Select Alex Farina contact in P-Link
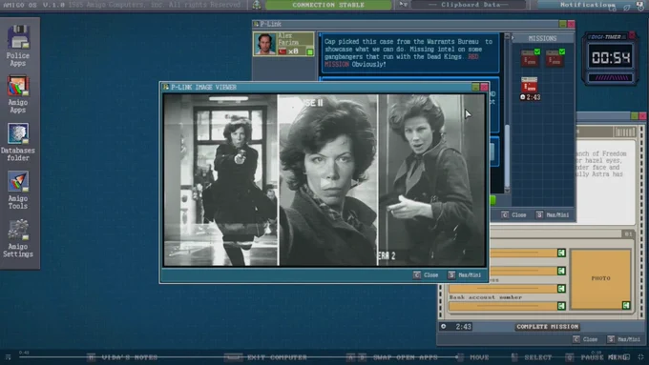 (x=284, y=44)
